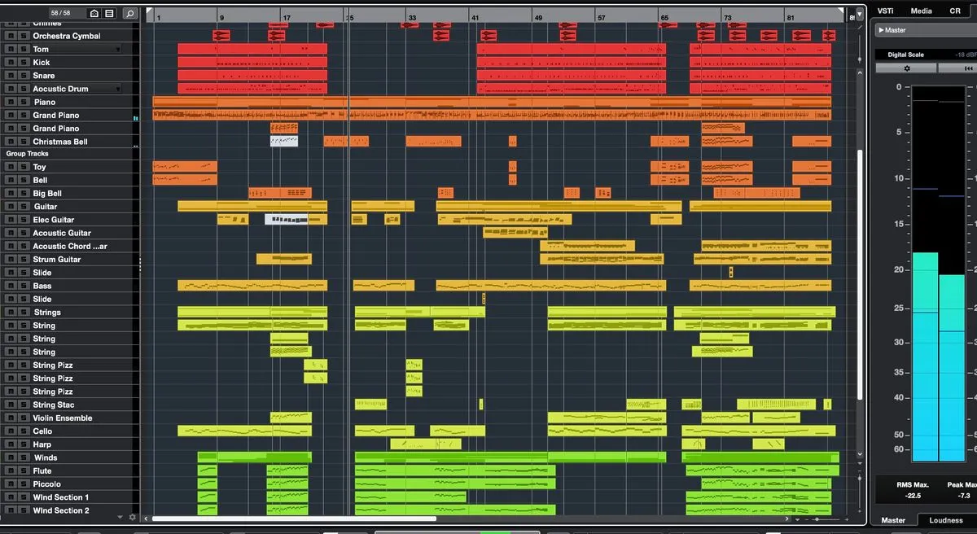This screenshot has width=977, height=534.
Task: Click the track search magnifier icon
Action: [130, 14]
